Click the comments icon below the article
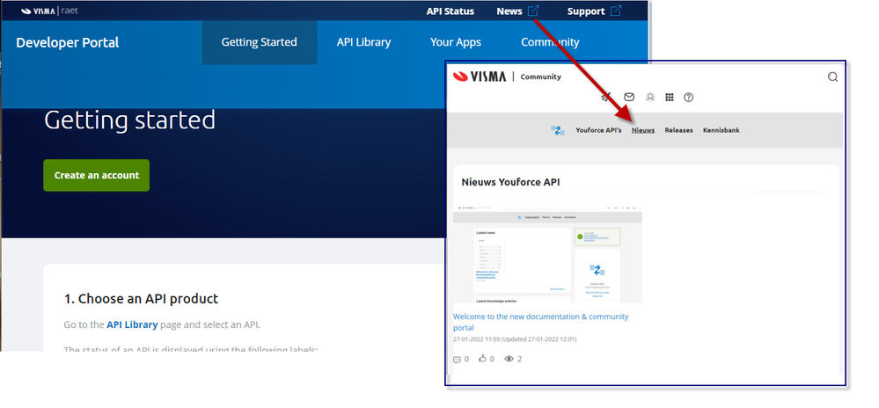 point(457,359)
